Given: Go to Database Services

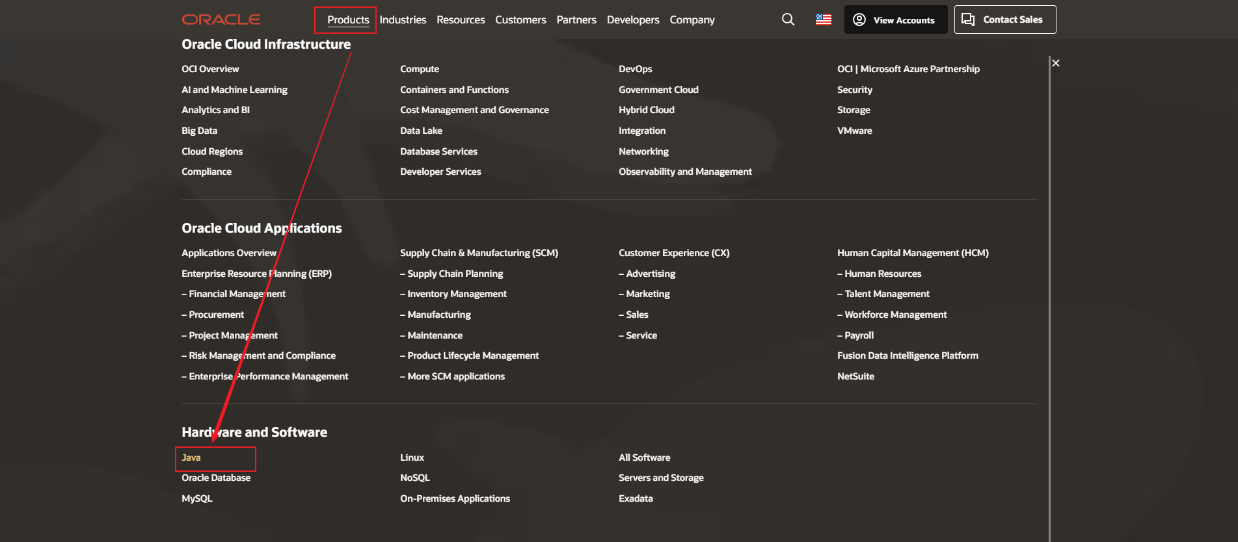Looking at the screenshot, I should (438, 151).
